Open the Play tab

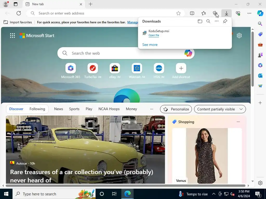pyautogui.click(x=89, y=109)
